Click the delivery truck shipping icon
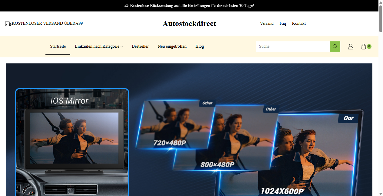Image resolution: width=383 pixels, height=196 pixels. [8, 24]
